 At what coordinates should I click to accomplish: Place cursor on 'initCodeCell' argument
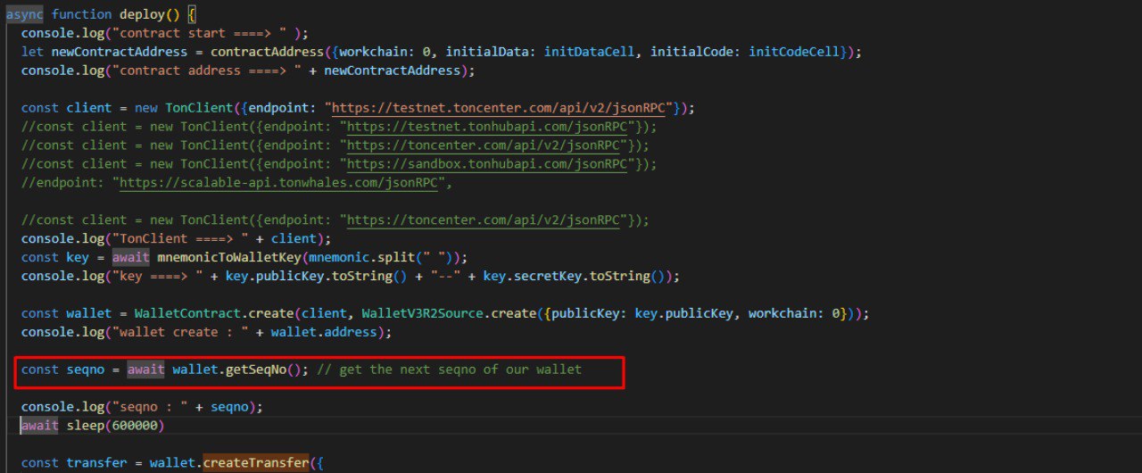point(794,52)
